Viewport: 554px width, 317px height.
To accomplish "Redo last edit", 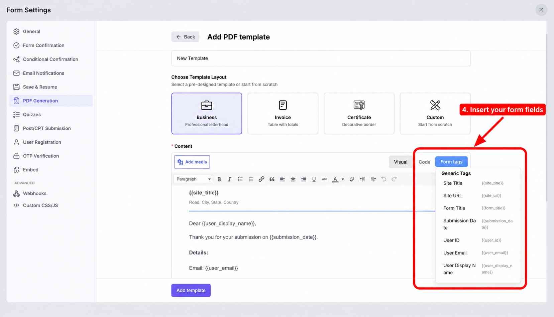I will (x=394, y=179).
